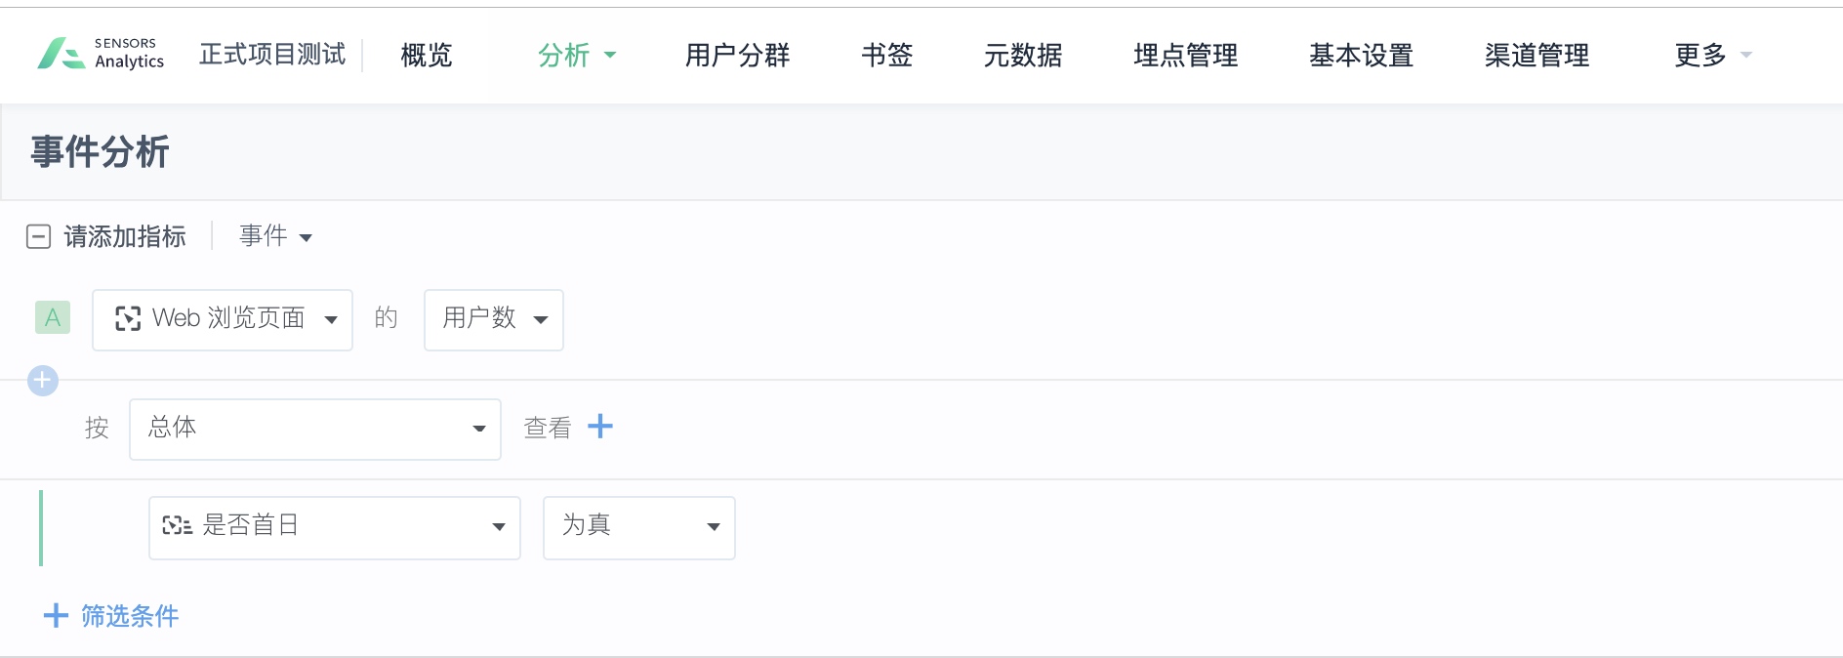Screen dimensions: 1843x658
Task: Click the plus icon beside 筛选条件
Action: pos(56,615)
